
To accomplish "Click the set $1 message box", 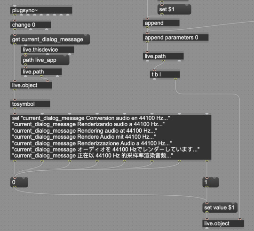I will [174, 9].
